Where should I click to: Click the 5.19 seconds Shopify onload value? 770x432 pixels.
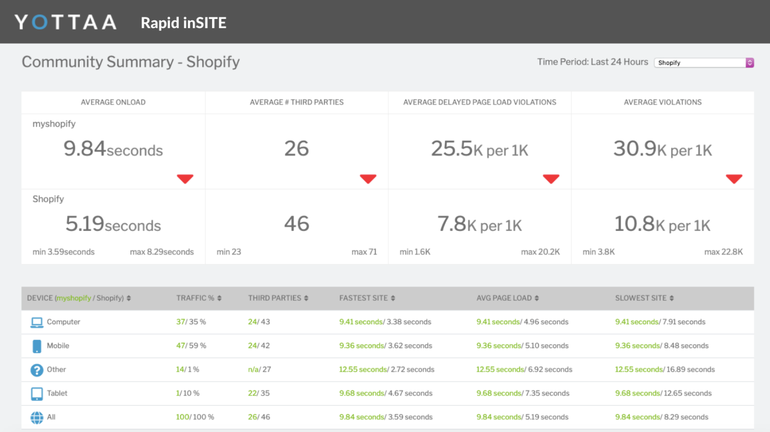tap(113, 224)
